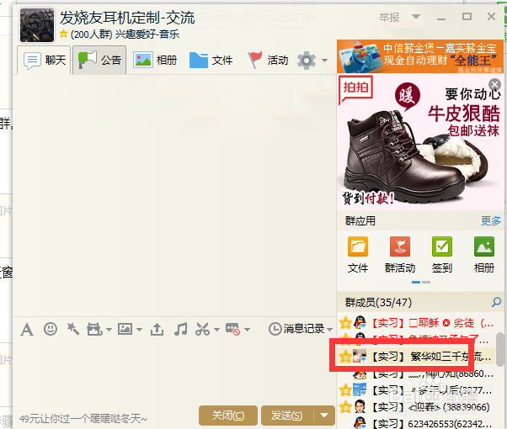Viewport: 507px width, 429px height.
Task: Expand the message blocking dropdown arrow
Action: (x=247, y=330)
